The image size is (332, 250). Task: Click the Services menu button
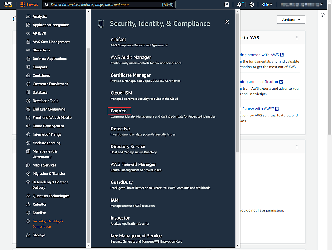coord(29,5)
